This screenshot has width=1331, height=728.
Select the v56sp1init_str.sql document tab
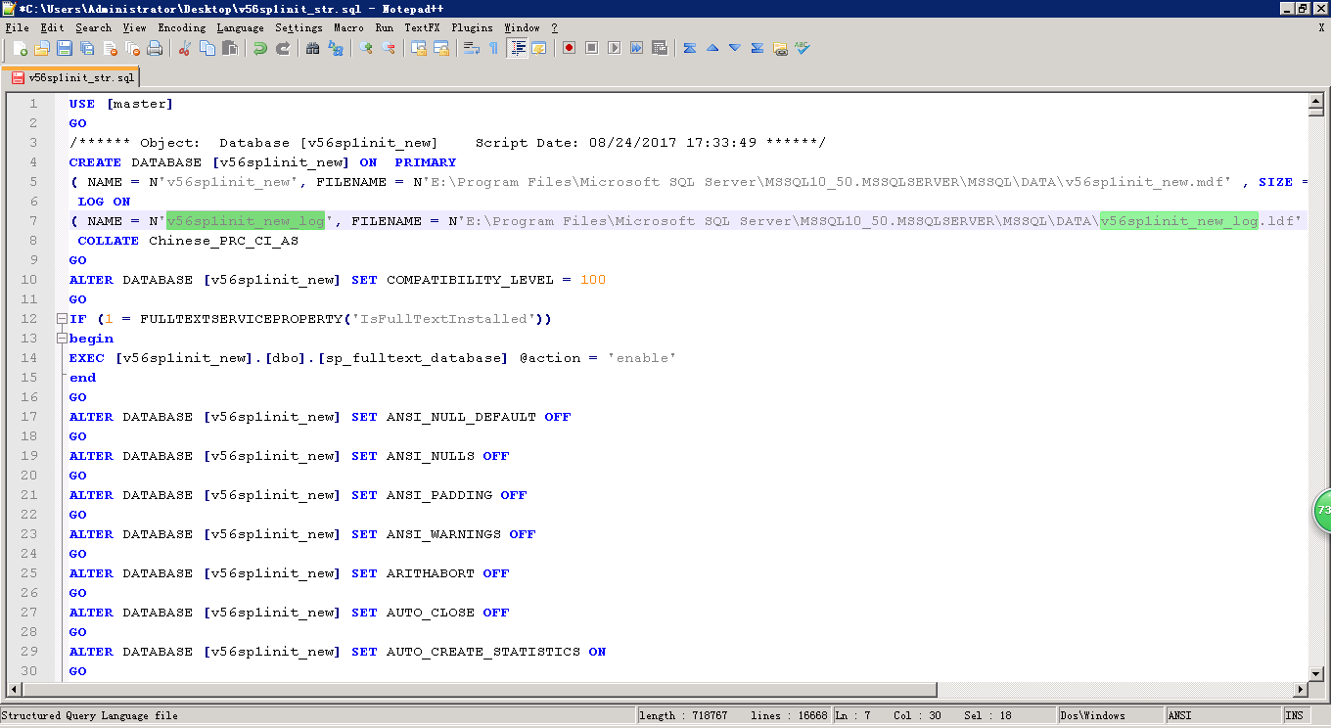[x=72, y=77]
